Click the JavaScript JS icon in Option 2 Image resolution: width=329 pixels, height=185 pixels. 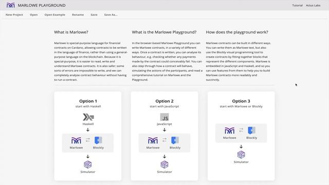tap(164, 117)
